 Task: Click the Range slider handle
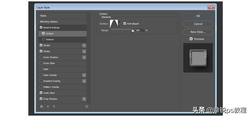133,31
